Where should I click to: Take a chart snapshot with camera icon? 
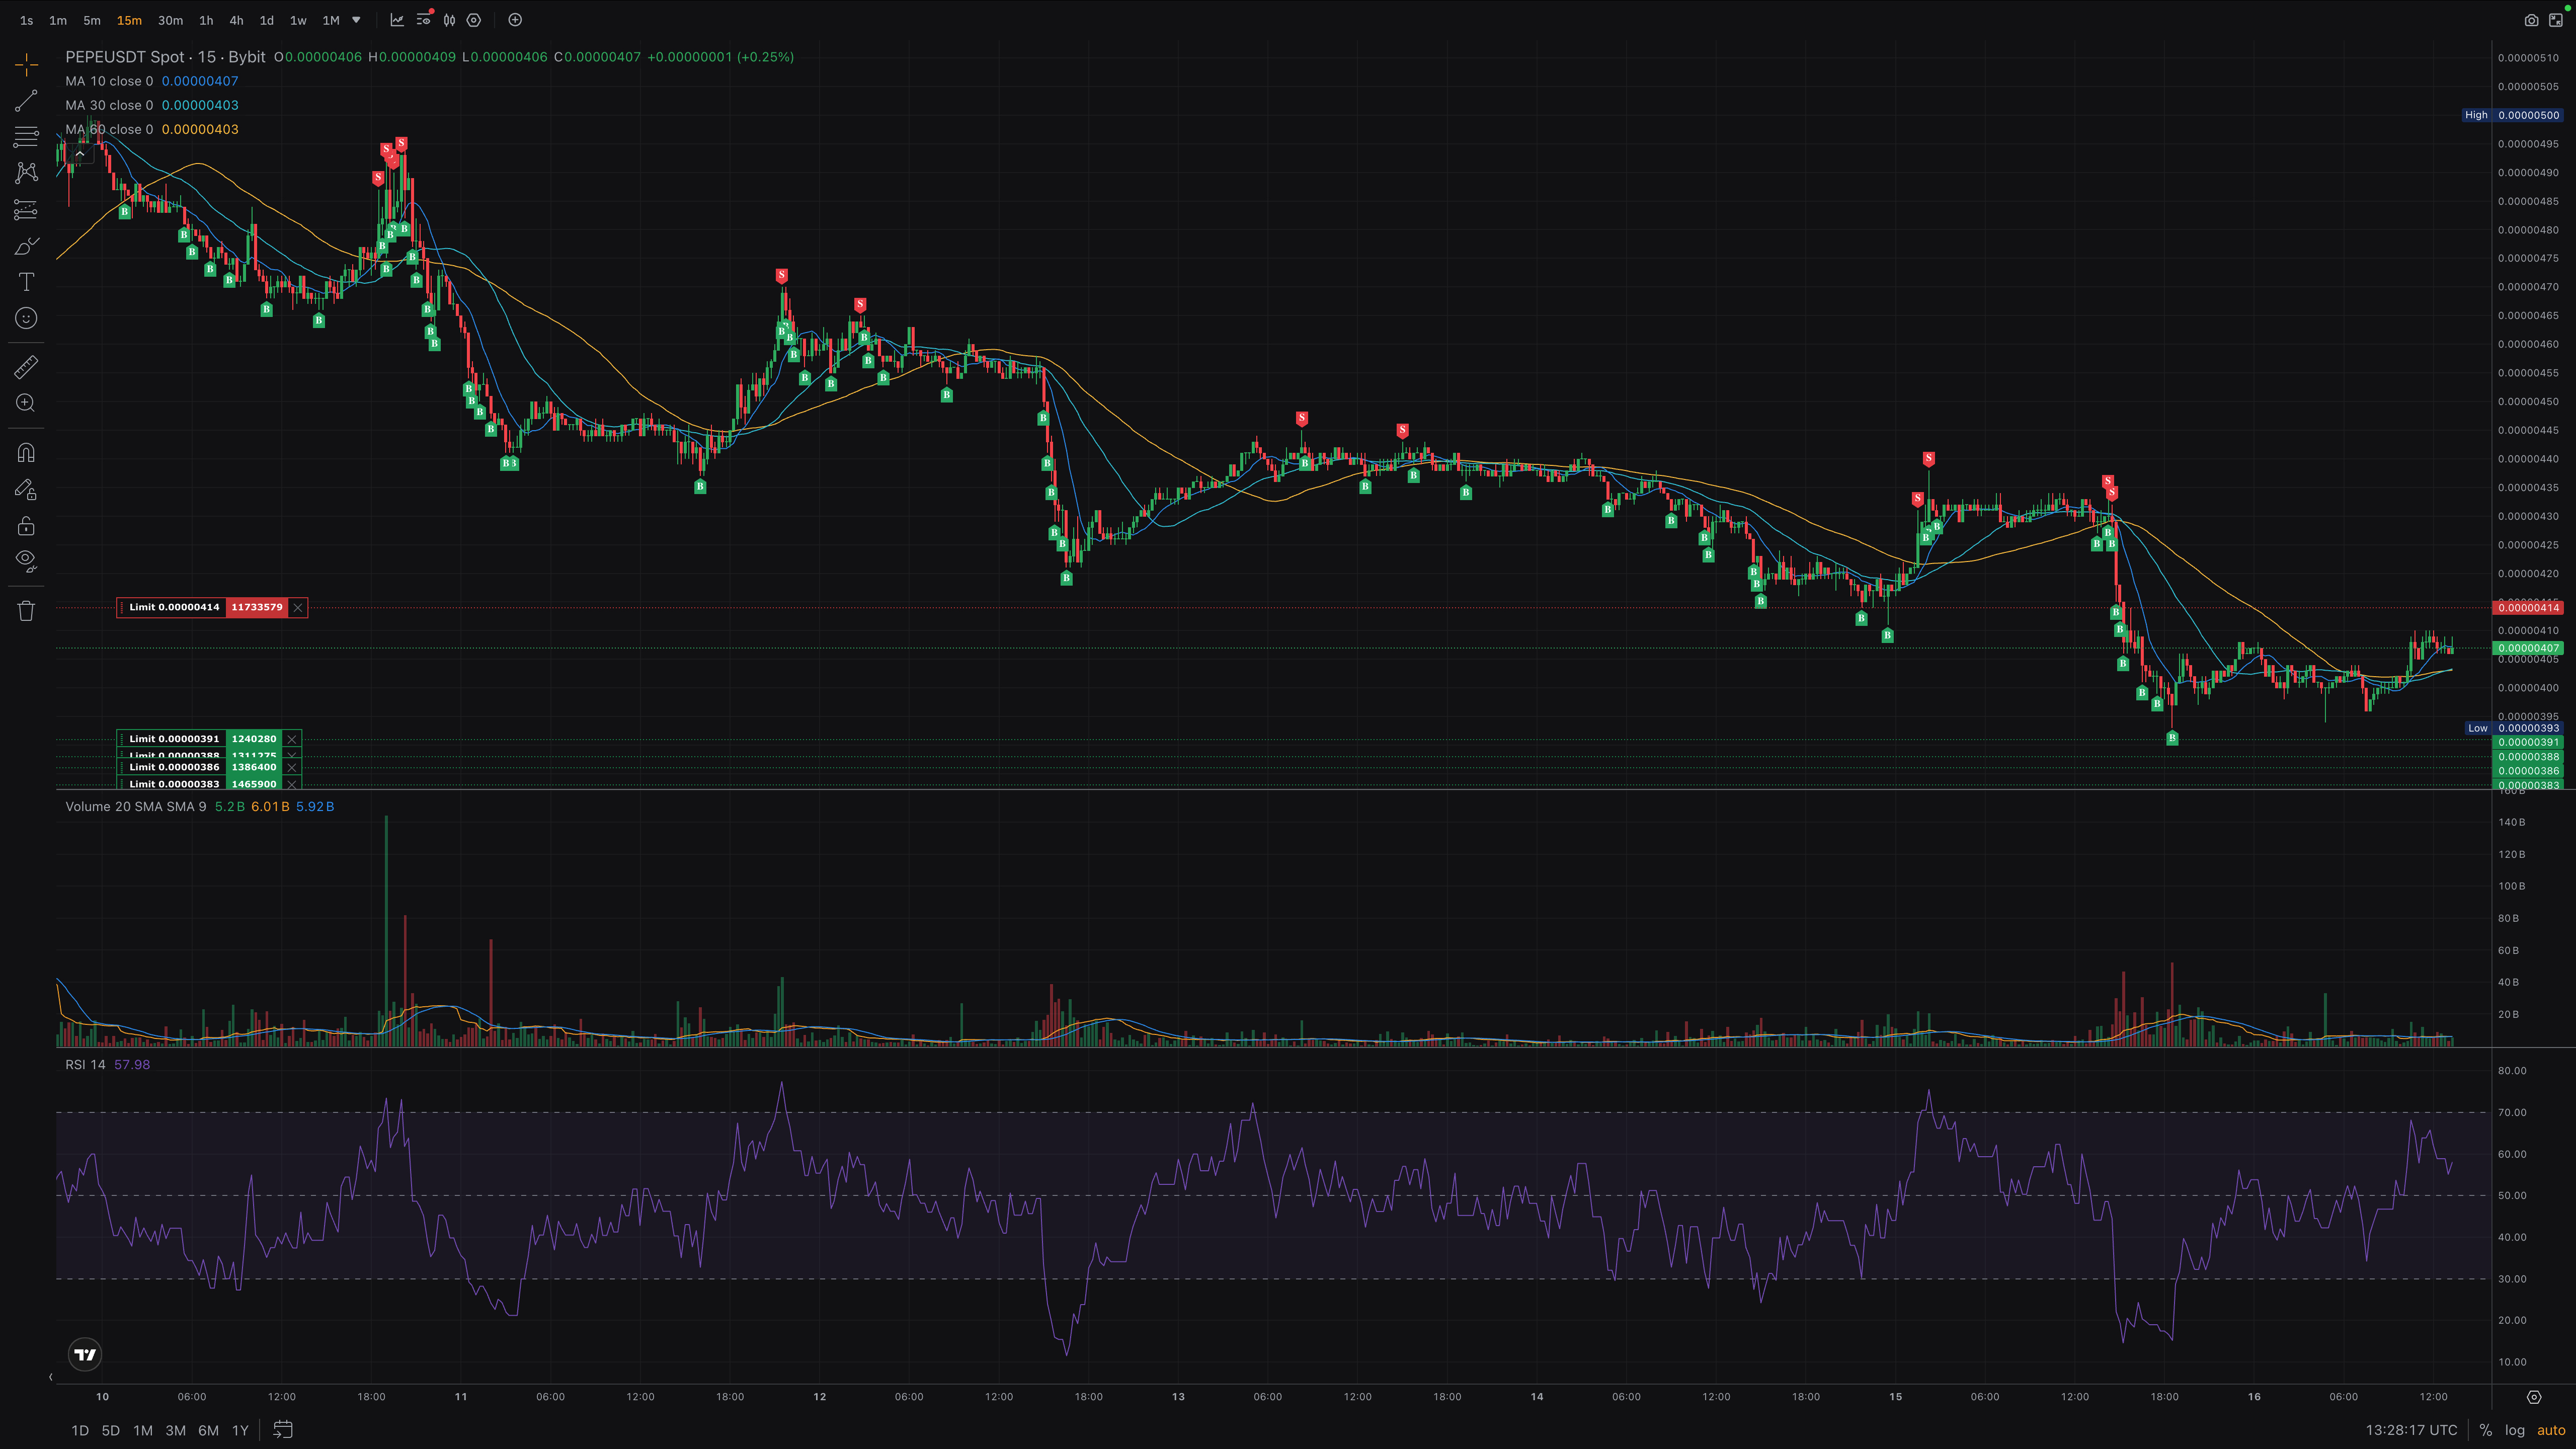(2531, 20)
